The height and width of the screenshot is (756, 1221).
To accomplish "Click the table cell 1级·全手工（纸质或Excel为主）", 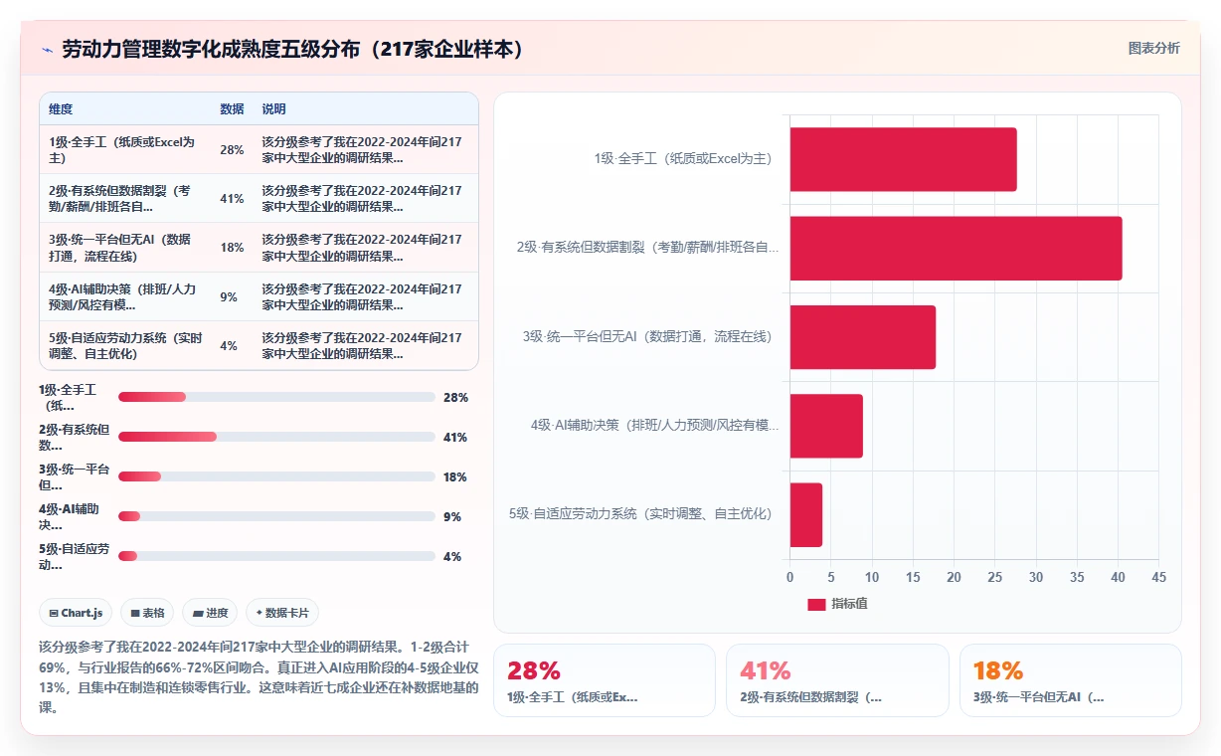I will pyautogui.click(x=124, y=150).
